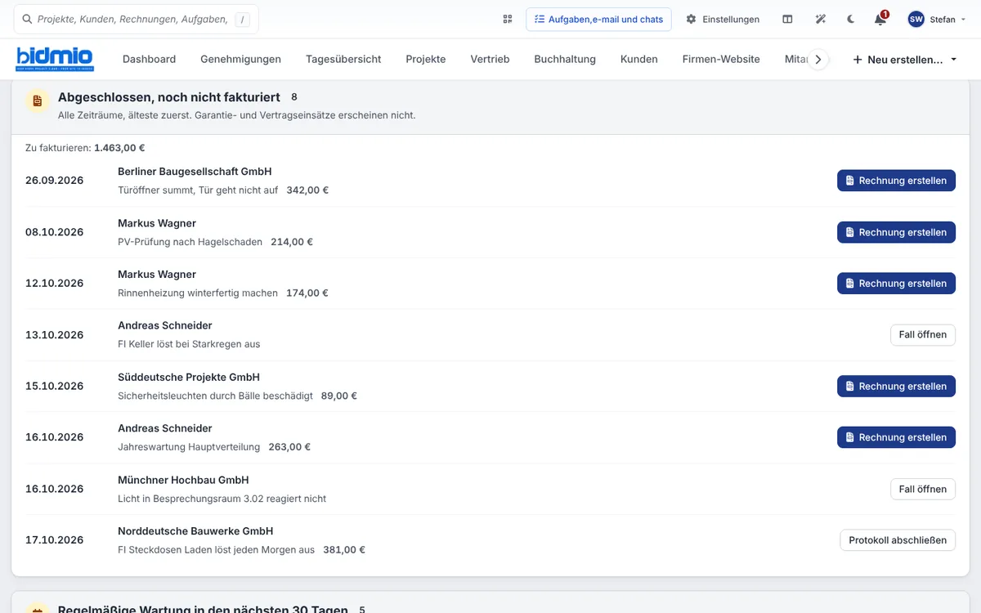Go to the Kunden tab
This screenshot has height=613, width=981.
tap(639, 59)
